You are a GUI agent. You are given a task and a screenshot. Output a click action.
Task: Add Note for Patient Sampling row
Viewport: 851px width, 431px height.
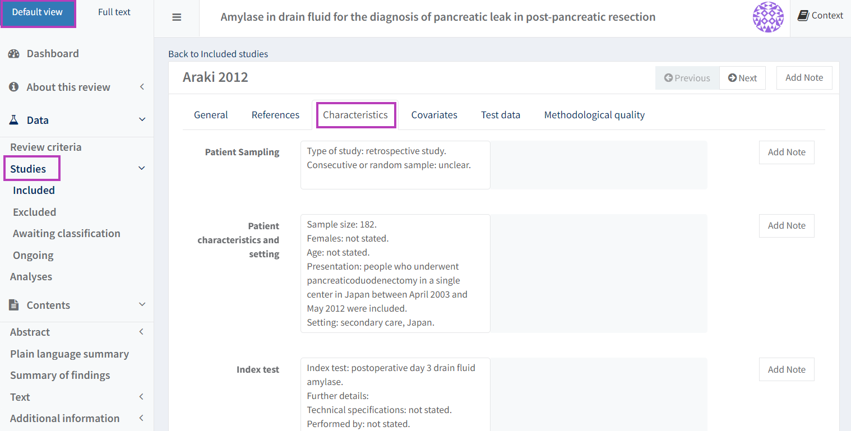[786, 152]
